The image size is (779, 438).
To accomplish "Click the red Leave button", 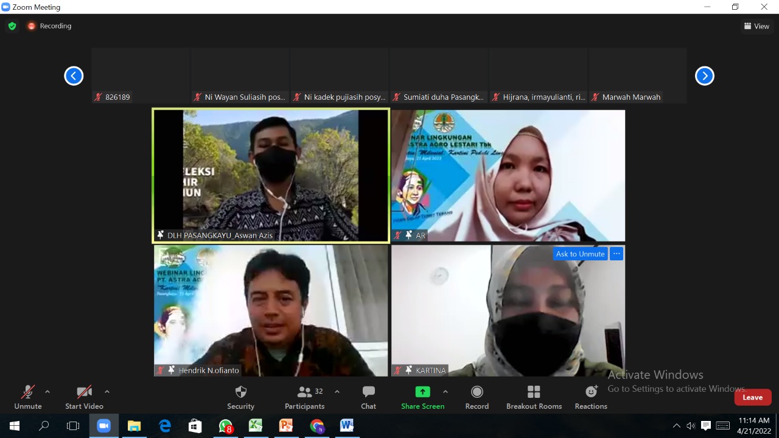I will click(x=752, y=397).
